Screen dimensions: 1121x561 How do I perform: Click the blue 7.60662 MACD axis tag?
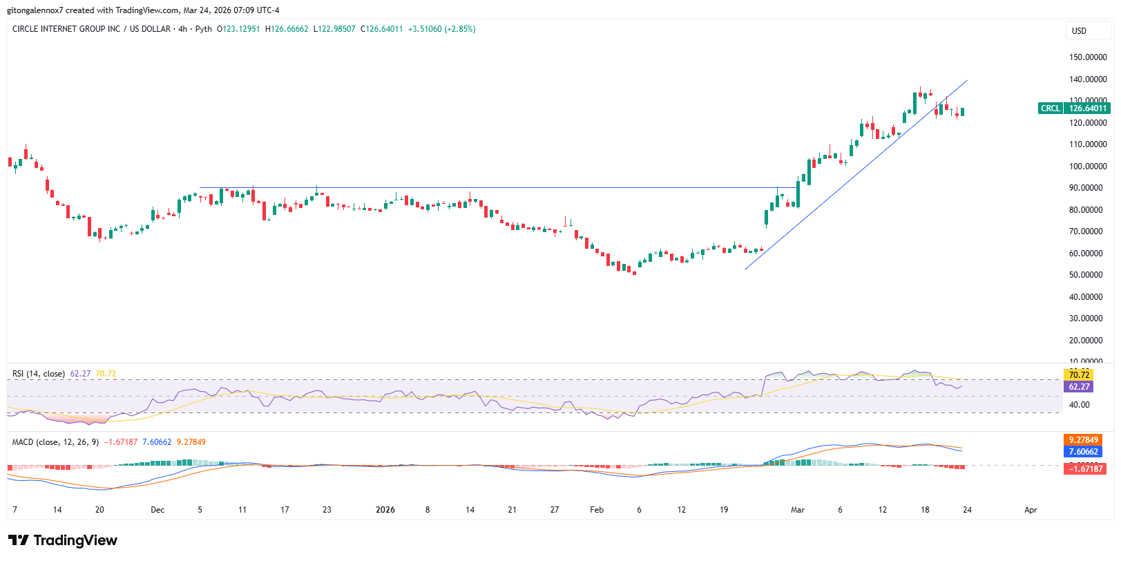click(x=1083, y=452)
